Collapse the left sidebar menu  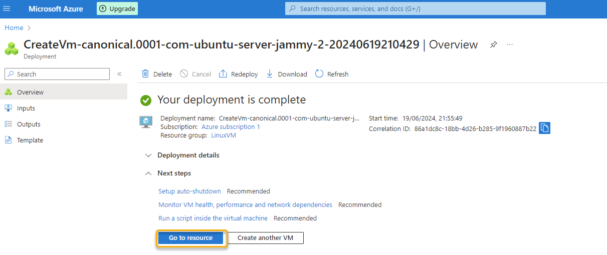click(119, 74)
